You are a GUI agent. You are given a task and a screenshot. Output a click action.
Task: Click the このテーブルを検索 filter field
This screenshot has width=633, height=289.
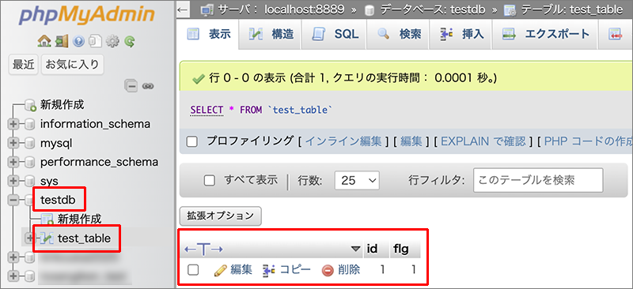[538, 180]
